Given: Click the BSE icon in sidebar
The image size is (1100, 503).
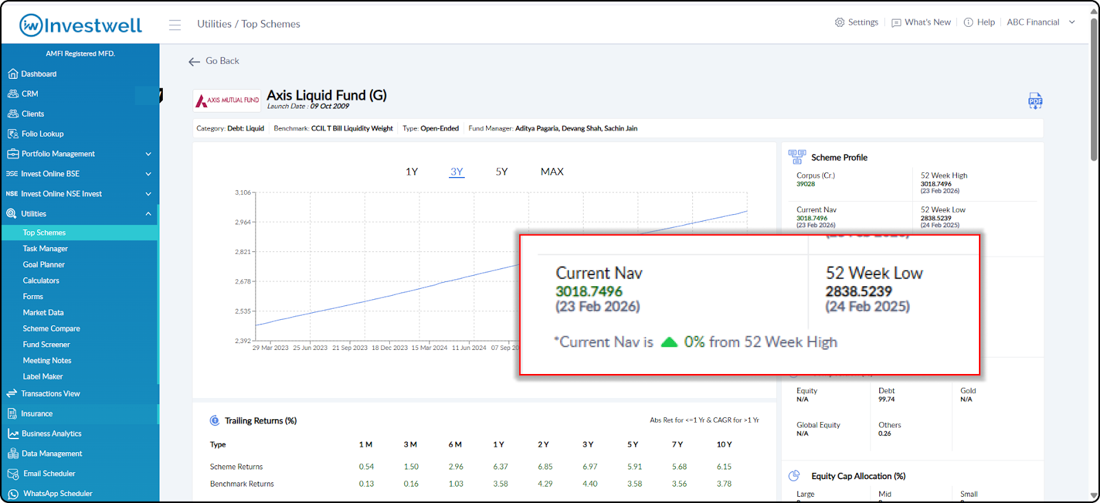Looking at the screenshot, I should 12,174.
